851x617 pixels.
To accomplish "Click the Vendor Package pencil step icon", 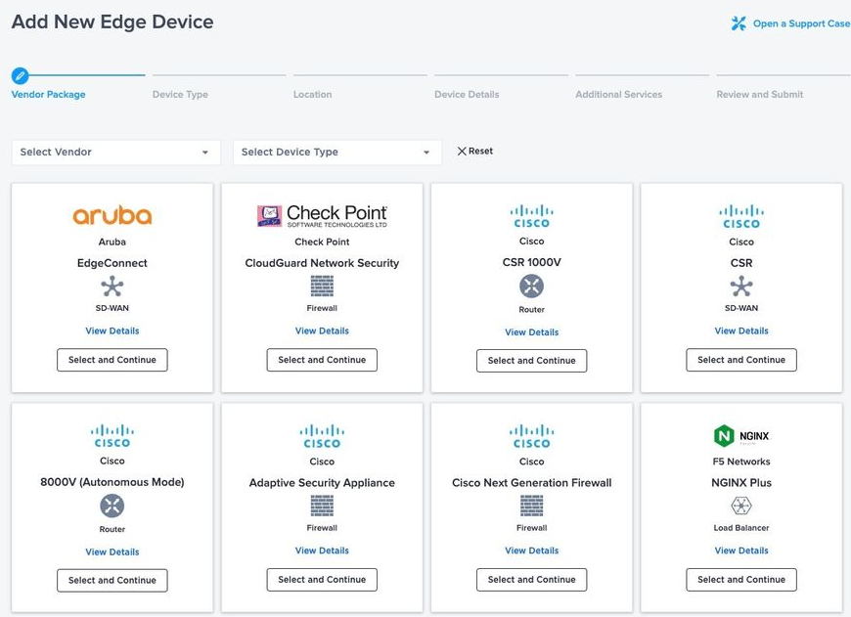I will pyautogui.click(x=21, y=75).
